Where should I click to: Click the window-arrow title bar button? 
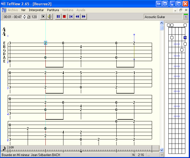pyautogui.click(x=165, y=4)
